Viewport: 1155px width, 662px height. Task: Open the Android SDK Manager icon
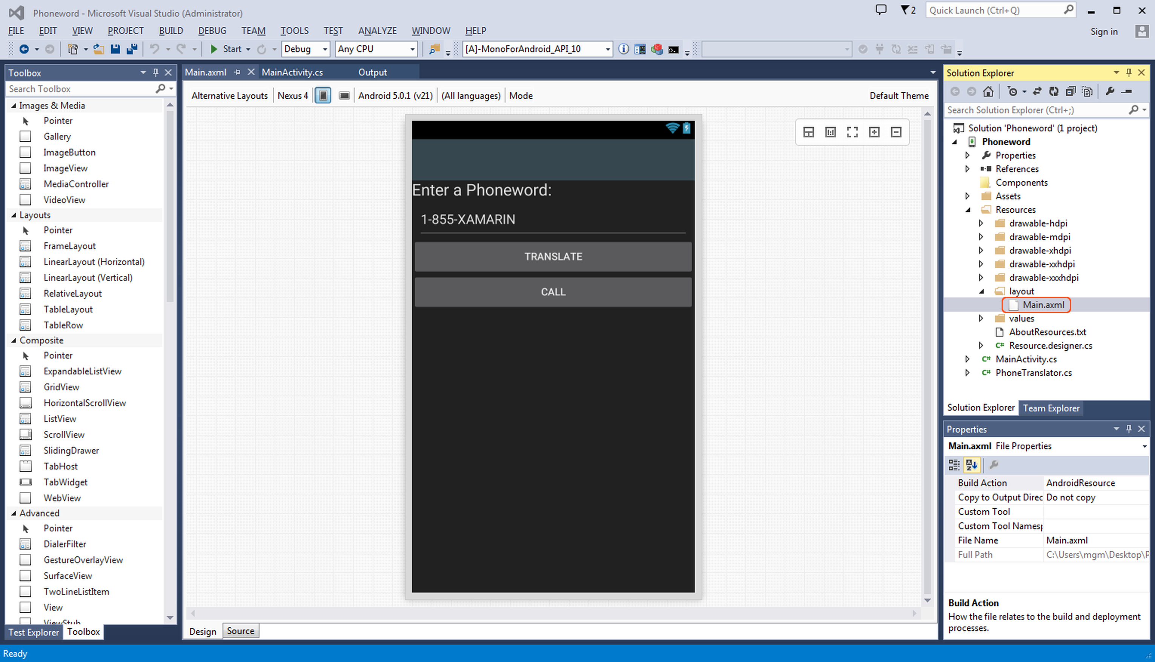(657, 49)
